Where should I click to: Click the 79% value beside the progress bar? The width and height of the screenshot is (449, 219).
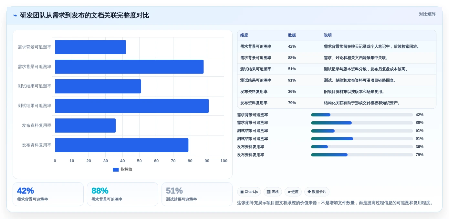(420, 155)
